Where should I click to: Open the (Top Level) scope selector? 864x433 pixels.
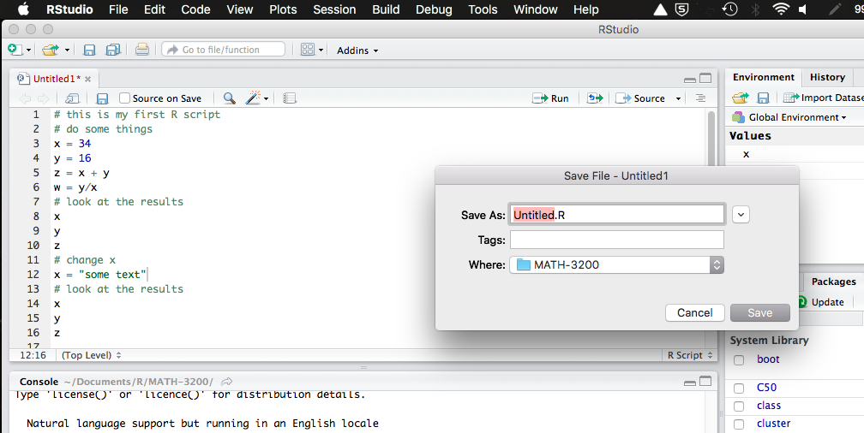[92, 355]
